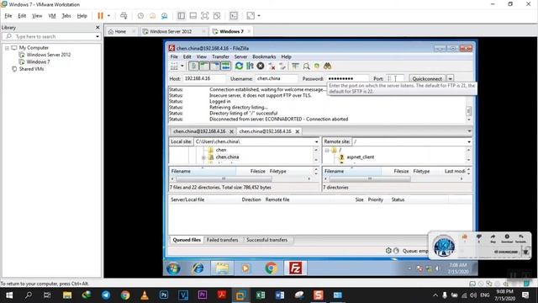Collapse My Computer in VMware library
This screenshot has width=538, height=303.
click(7, 48)
